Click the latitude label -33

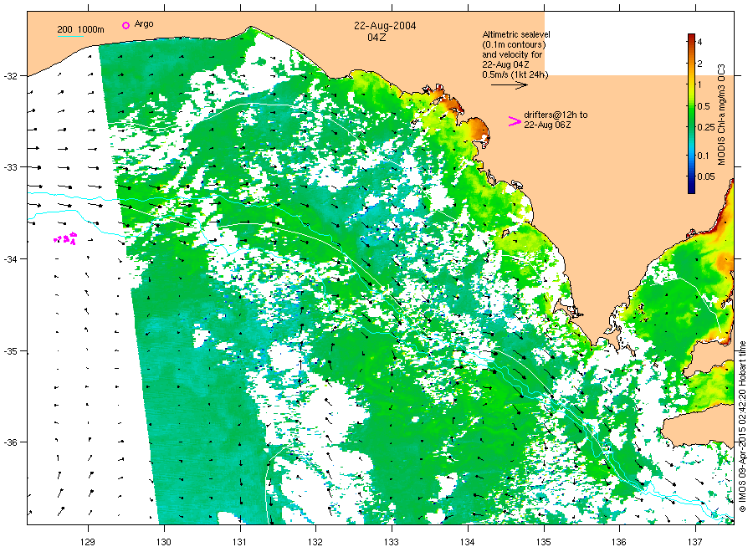point(11,167)
